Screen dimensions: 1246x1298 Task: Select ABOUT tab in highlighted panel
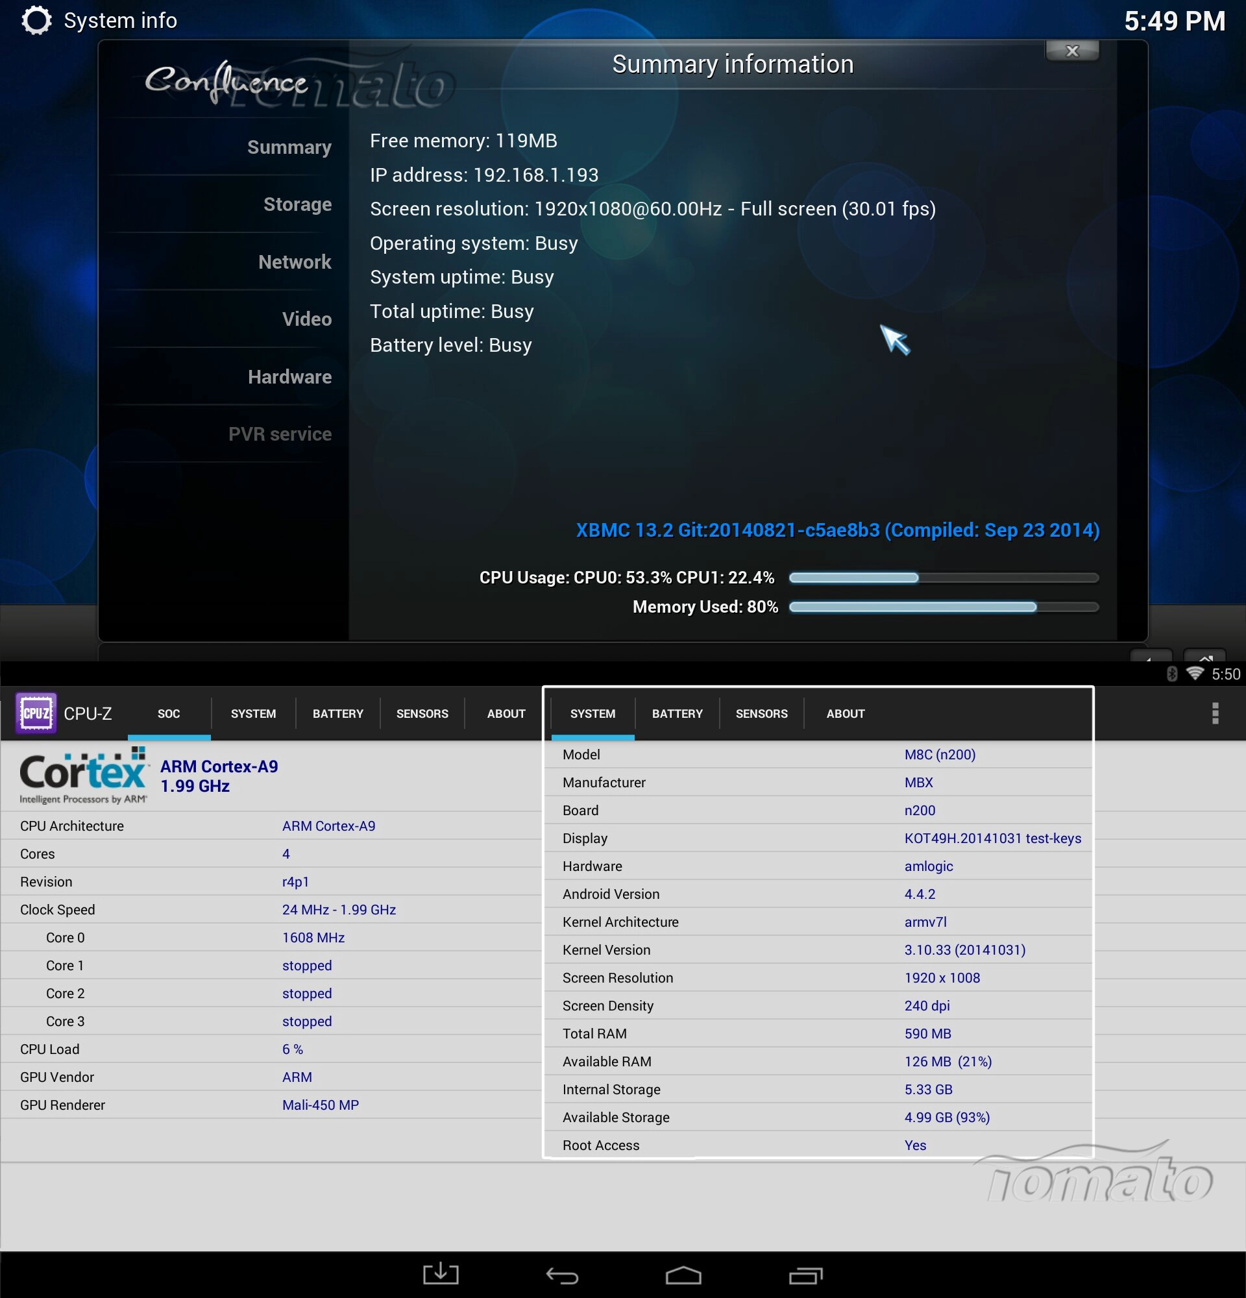[846, 714]
